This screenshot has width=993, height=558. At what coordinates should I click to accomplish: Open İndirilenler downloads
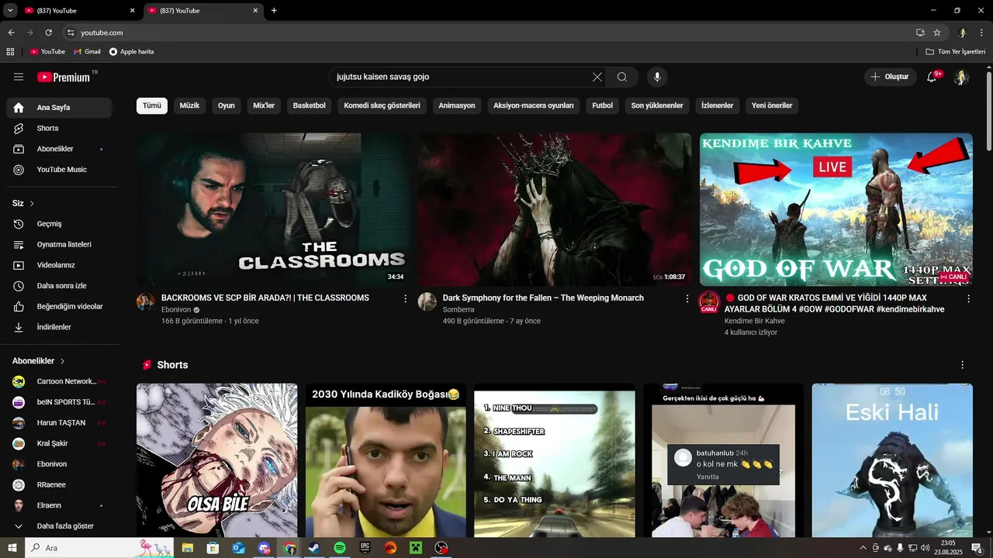tap(59, 327)
